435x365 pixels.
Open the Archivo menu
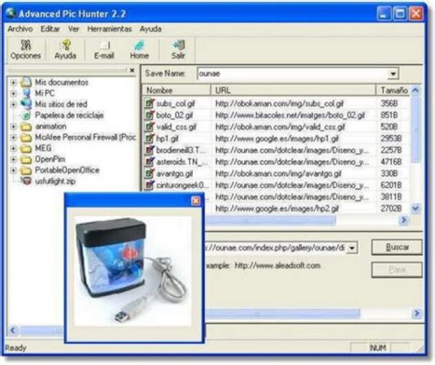[x=20, y=28]
